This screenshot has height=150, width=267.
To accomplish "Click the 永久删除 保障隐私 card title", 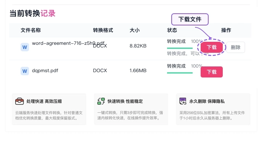I will click(x=207, y=101).
